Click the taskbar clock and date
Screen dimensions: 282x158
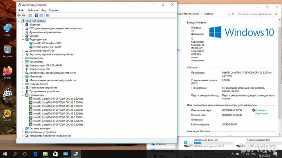pyautogui.click(x=264, y=154)
